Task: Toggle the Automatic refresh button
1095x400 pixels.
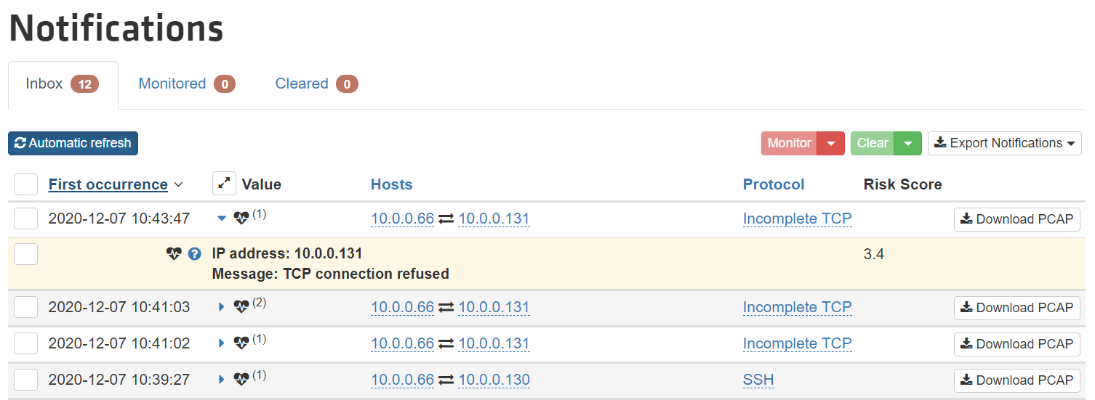Action: 73,143
